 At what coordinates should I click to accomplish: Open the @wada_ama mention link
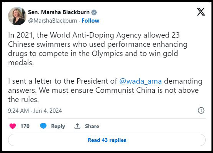tap(141, 81)
